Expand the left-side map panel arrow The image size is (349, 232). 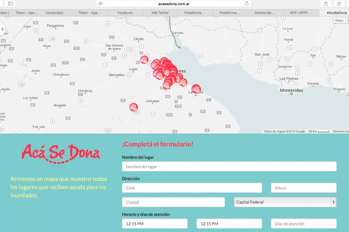pos(3,29)
